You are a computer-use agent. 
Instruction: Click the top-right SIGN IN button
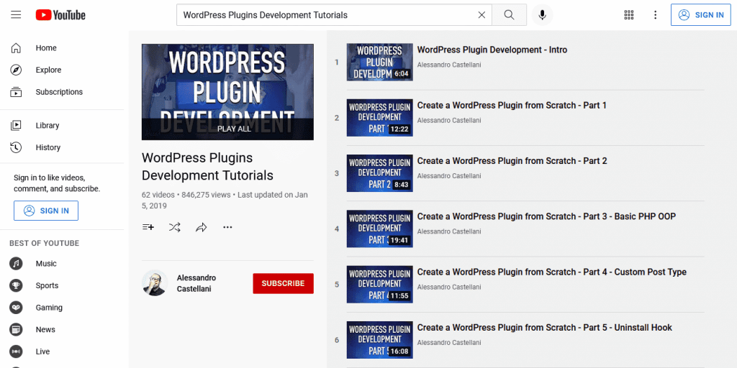[701, 15]
